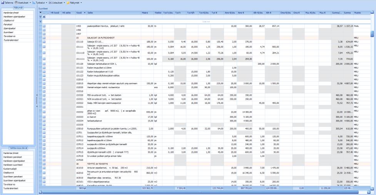Click the 'Lisää rivi' new row field
Image resolution: width=376 pixels, height=195 pixels.
(206, 22)
